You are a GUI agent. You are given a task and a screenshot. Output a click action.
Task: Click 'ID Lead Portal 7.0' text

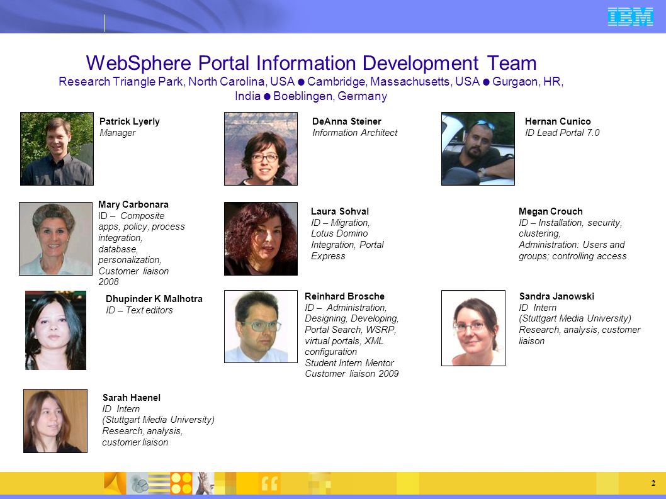(x=562, y=133)
